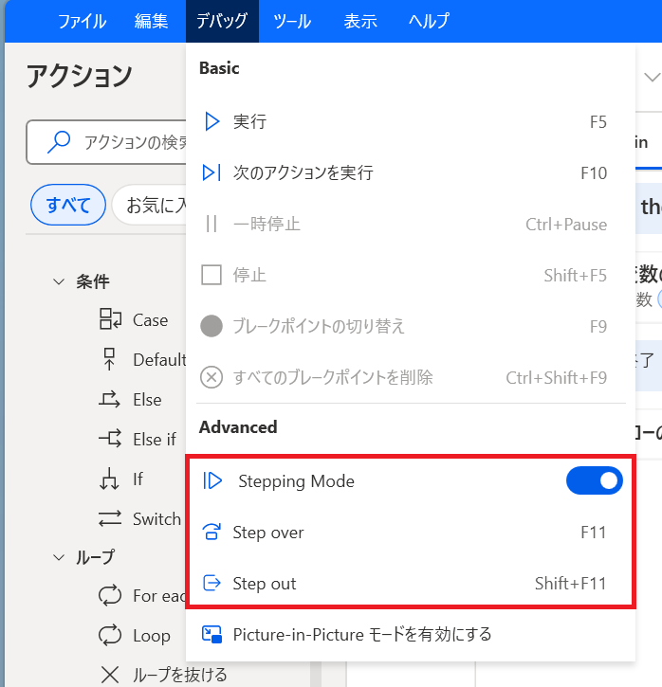Toggle the Stepping Mode switch off
Screen dimensions: 662x687
pos(594,481)
